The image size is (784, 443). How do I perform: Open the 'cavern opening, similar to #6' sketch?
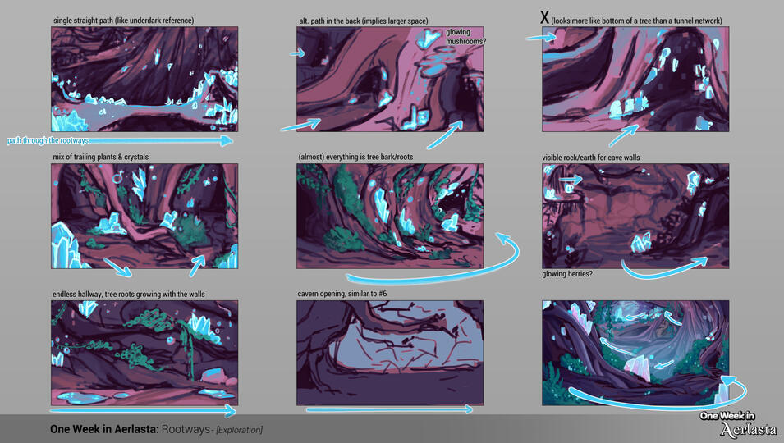point(390,353)
